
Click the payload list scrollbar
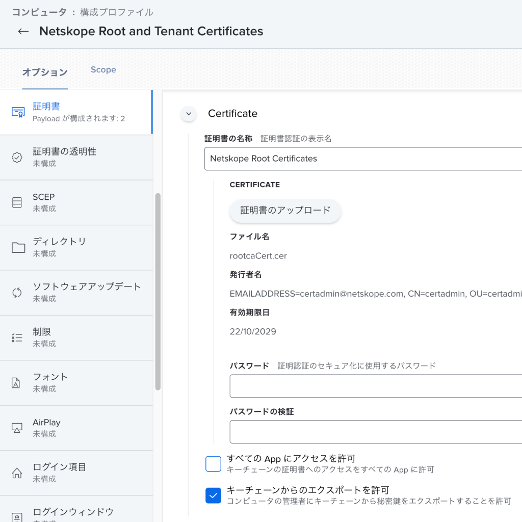pyautogui.click(x=158, y=292)
